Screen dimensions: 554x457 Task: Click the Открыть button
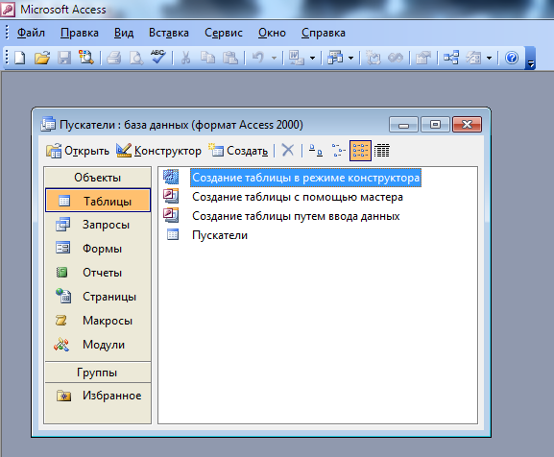(x=78, y=151)
